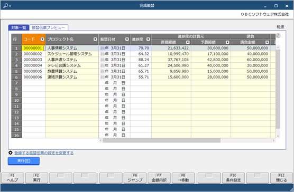The height and width of the screenshot is (192, 294).
Task: Click project name 人事情報システム
Action: [x=62, y=48]
